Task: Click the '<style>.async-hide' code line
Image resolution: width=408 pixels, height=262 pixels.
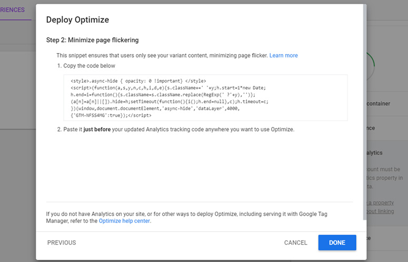Action: [x=138, y=81]
